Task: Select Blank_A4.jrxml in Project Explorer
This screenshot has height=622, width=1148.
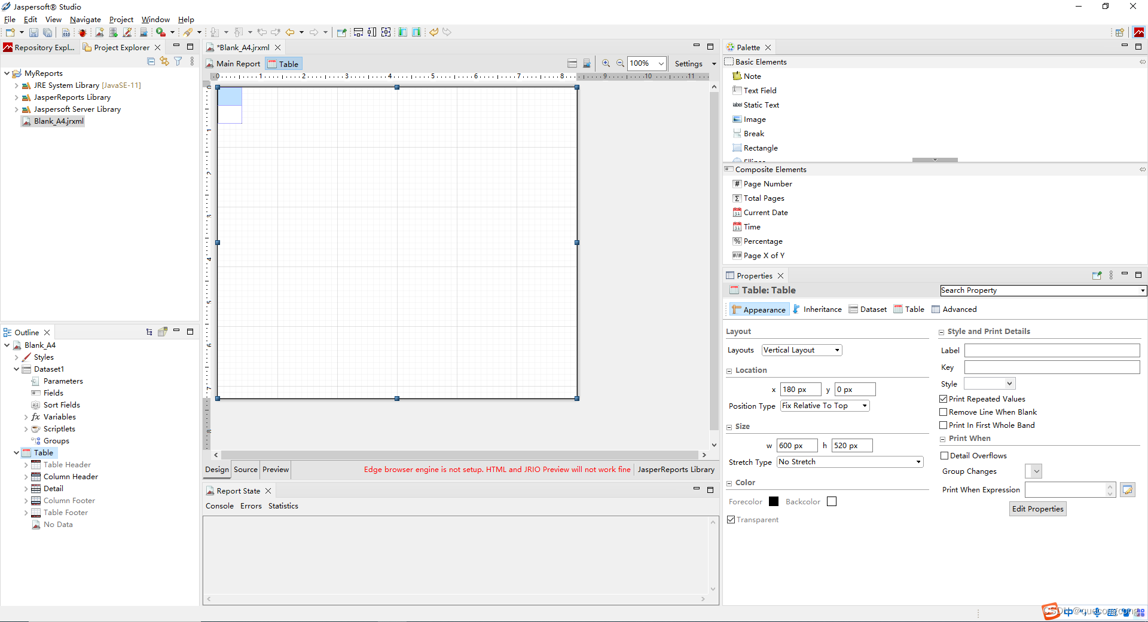Action: [53, 121]
